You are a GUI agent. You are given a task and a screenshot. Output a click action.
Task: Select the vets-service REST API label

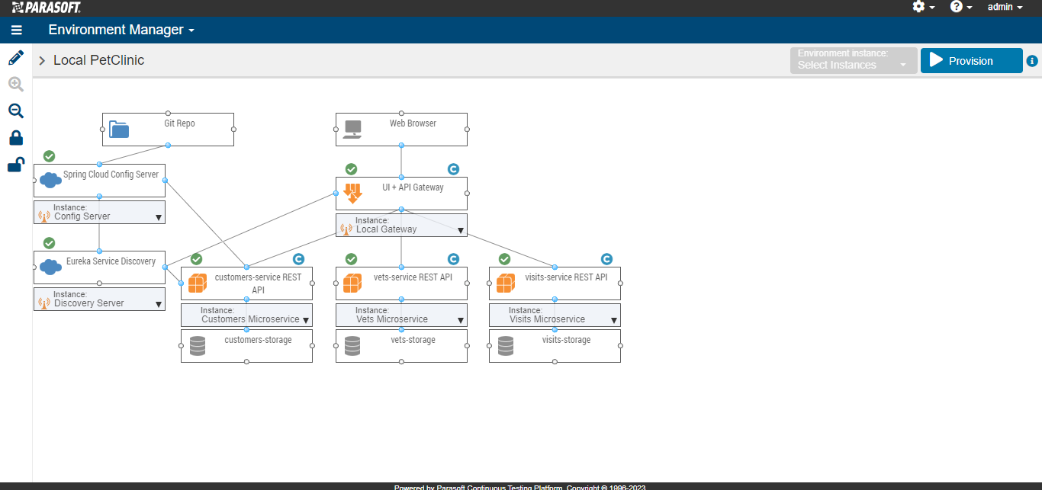(413, 277)
